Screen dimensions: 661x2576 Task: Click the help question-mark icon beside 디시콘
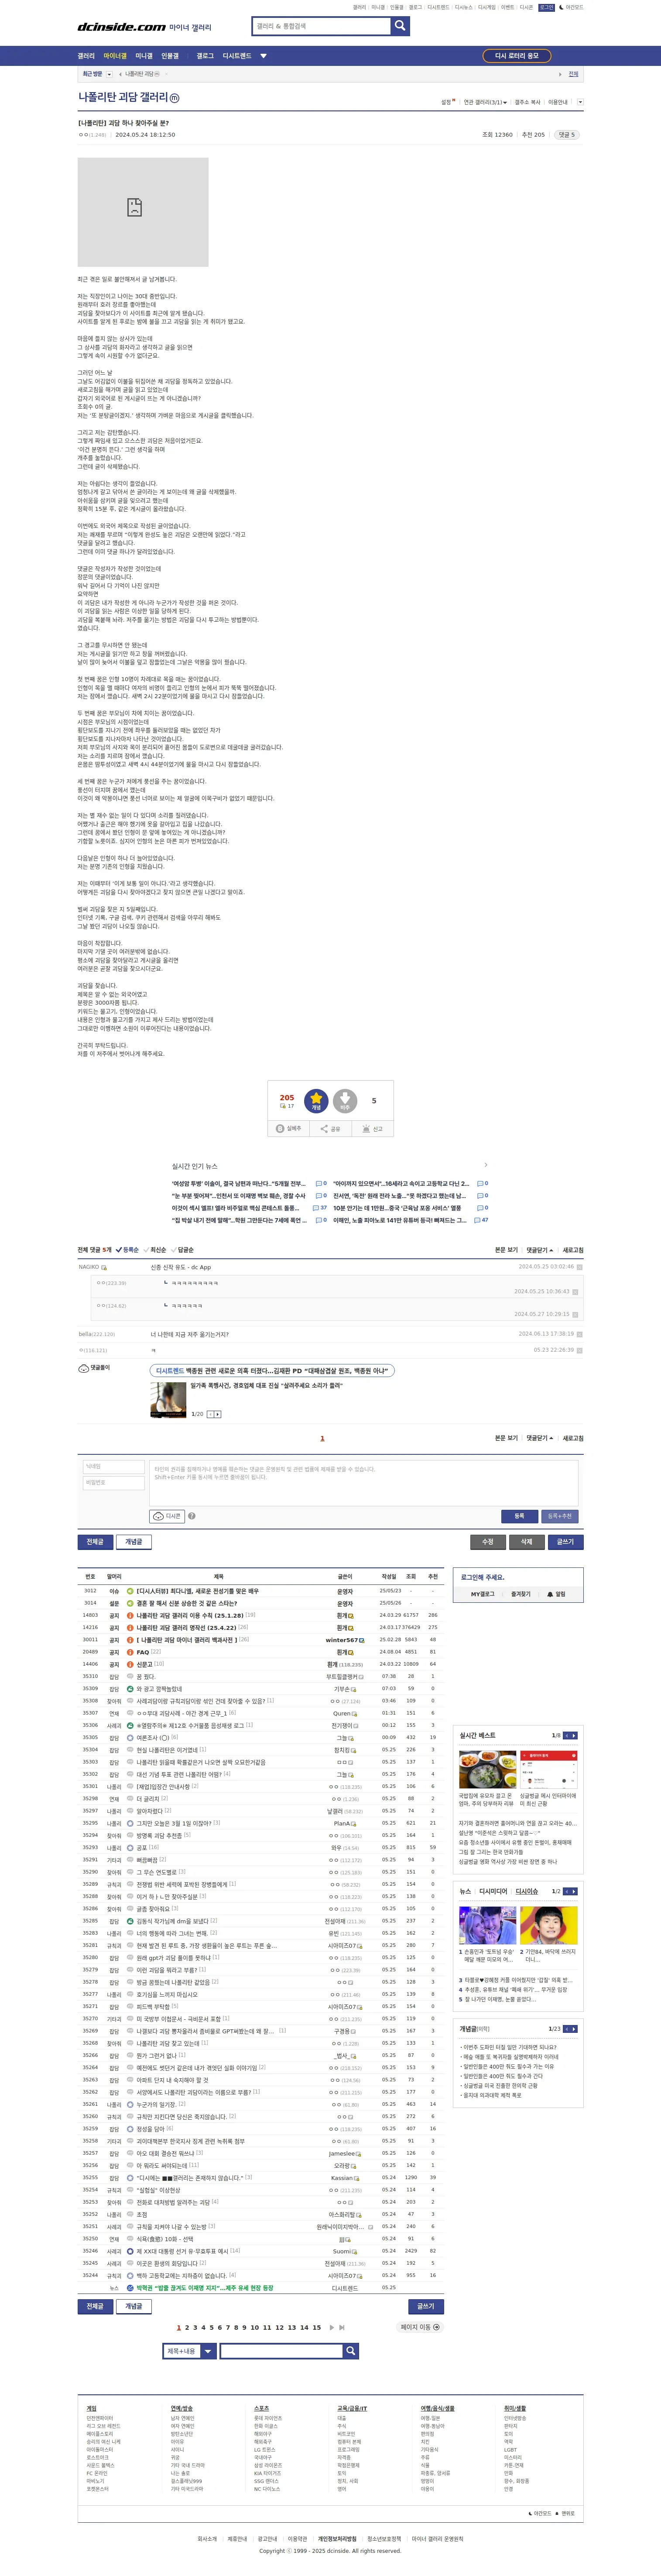point(192,1516)
